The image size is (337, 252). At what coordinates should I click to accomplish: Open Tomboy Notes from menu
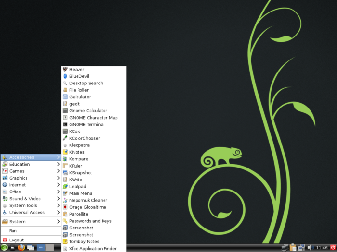[84, 241]
